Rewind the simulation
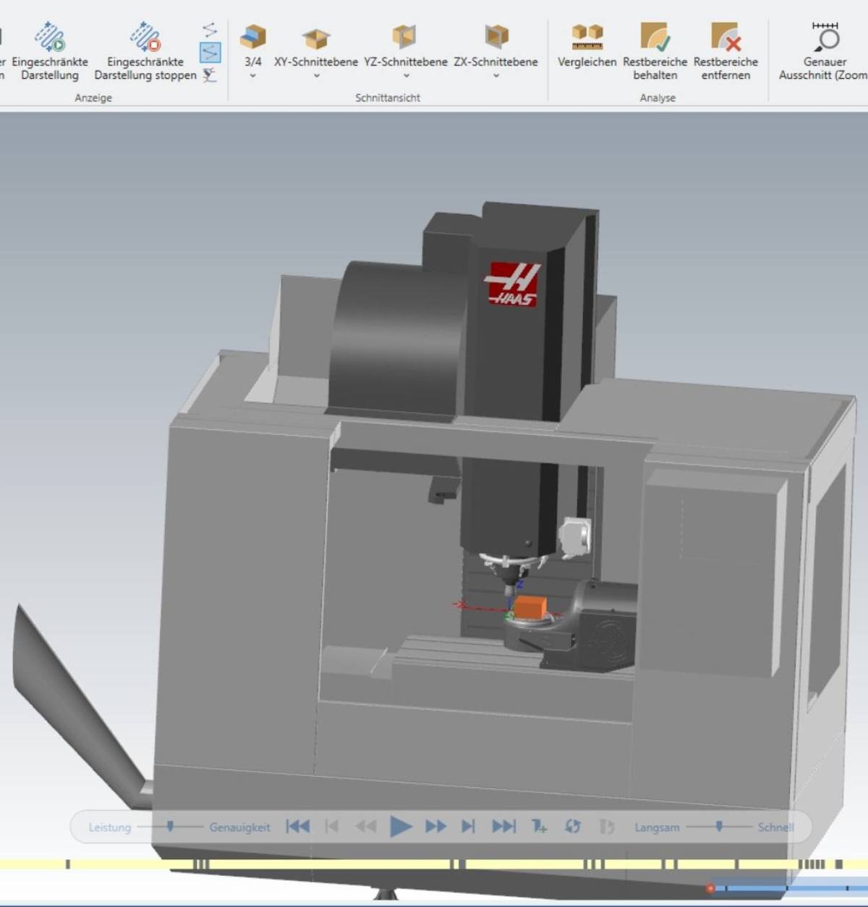The image size is (868, 907). point(366,827)
